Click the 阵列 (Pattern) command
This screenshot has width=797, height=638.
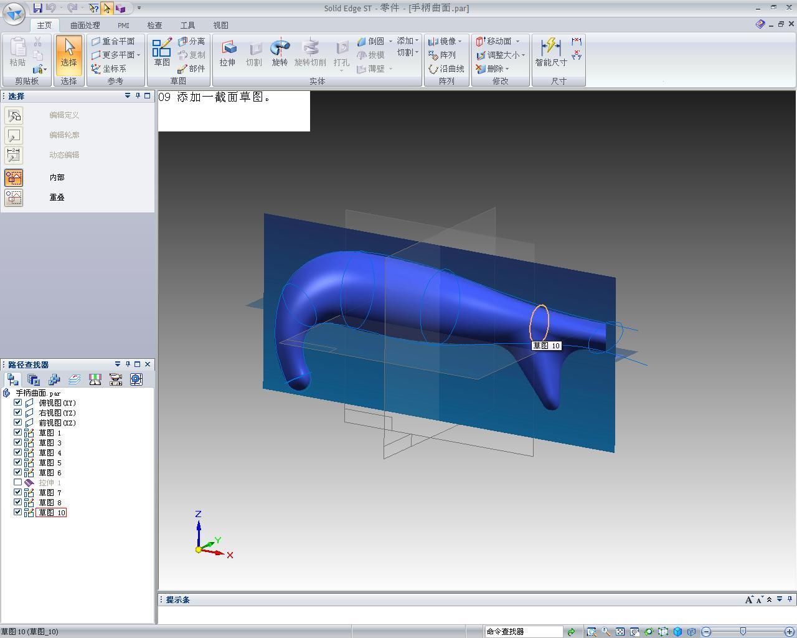click(443, 55)
